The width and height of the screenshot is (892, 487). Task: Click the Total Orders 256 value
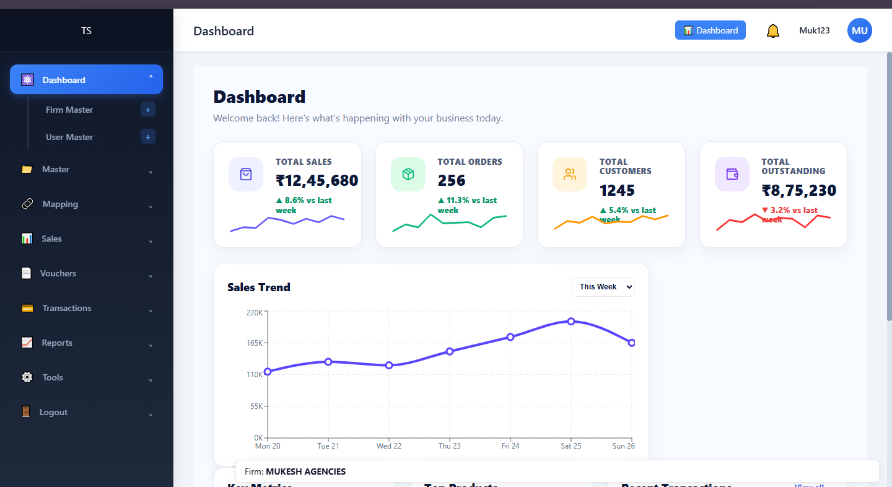coord(452,181)
